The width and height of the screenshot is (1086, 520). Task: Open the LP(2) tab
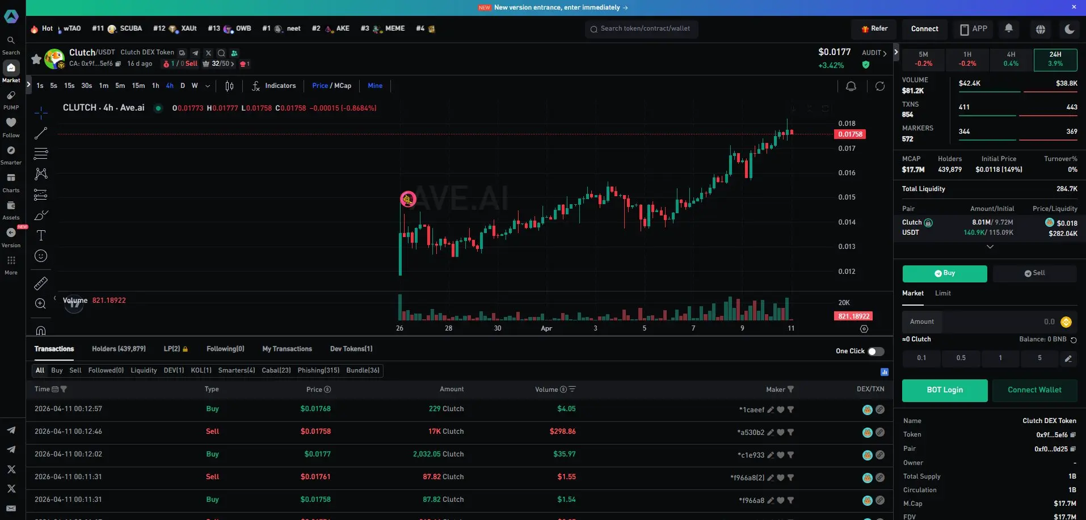point(176,349)
